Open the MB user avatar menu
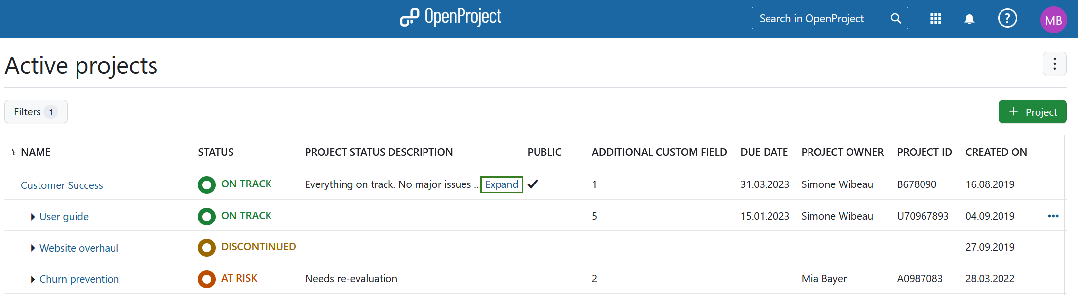Screen dimensions: 1078x295 pyautogui.click(x=1053, y=20)
